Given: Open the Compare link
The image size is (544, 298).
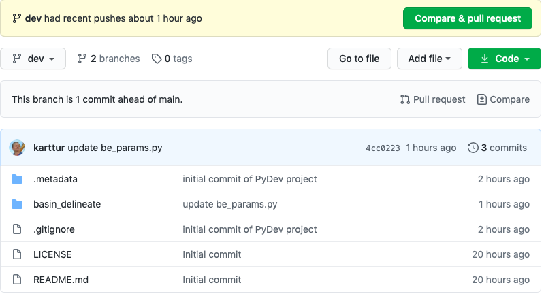Looking at the screenshot, I should click(503, 99).
